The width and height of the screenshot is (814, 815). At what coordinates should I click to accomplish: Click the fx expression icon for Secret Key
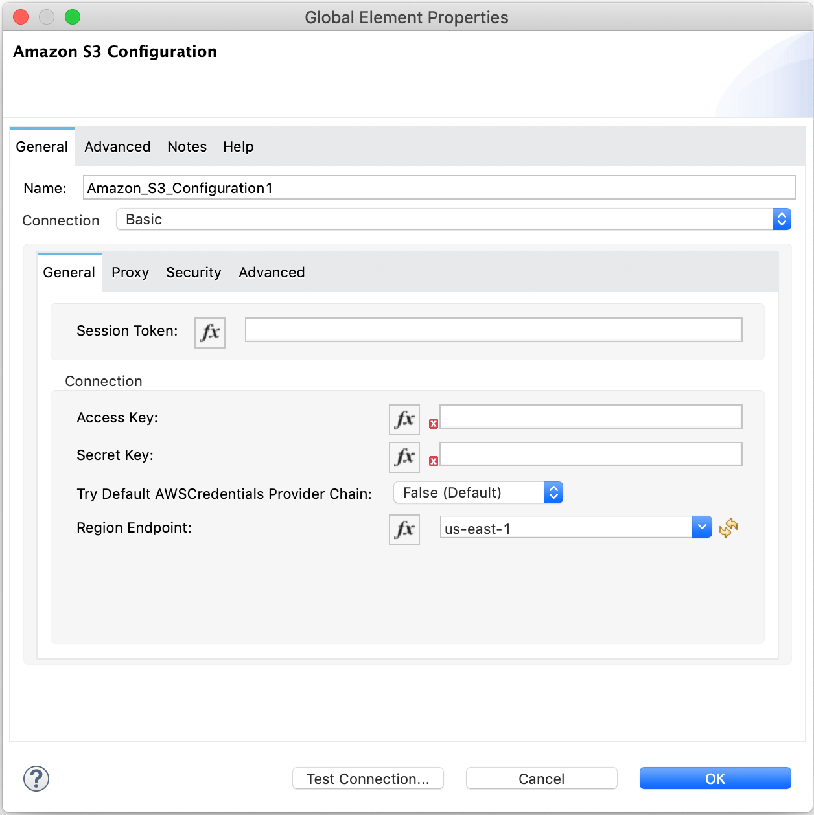[404, 457]
